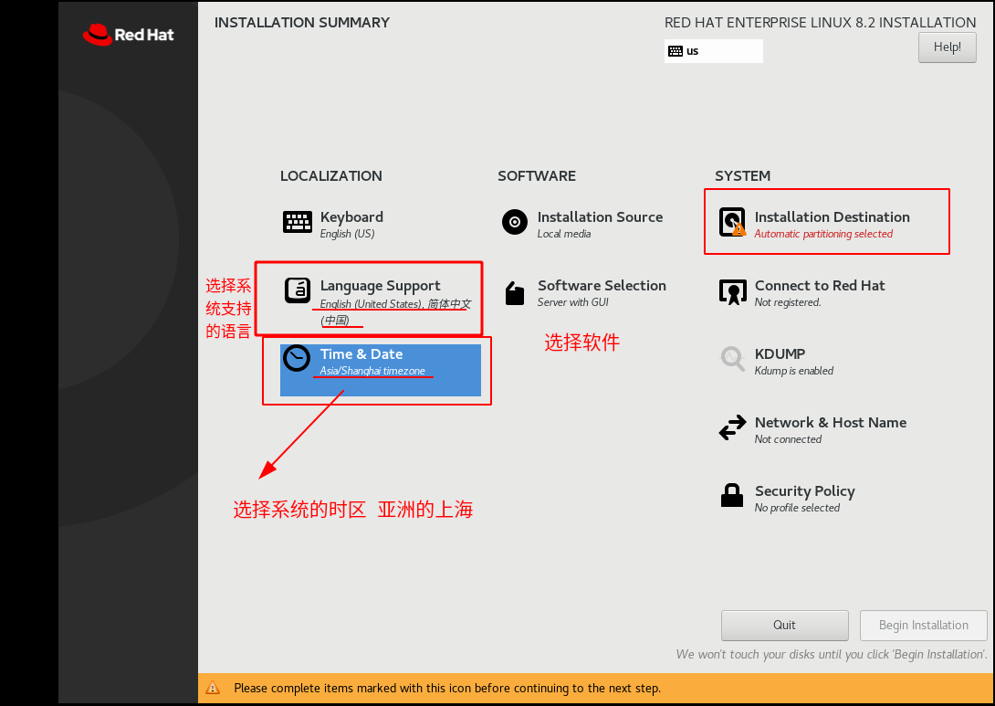The width and height of the screenshot is (995, 706).
Task: Click the Red Hat logo in the sidebar
Action: pos(128,35)
